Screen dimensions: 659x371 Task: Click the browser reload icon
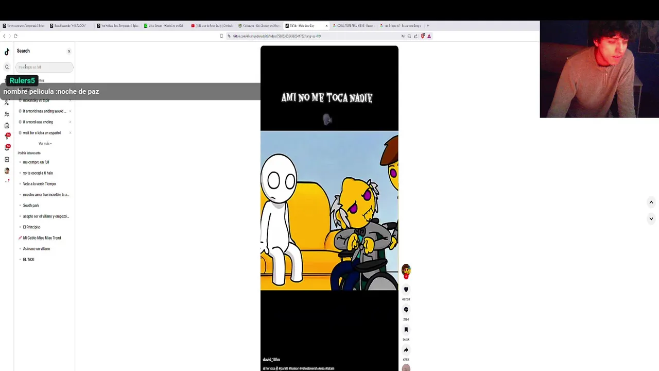tap(15, 36)
